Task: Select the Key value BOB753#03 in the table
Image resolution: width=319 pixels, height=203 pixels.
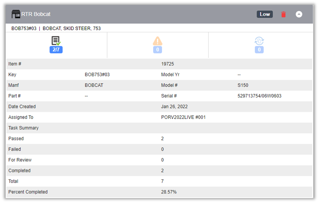Action: click(x=97, y=75)
